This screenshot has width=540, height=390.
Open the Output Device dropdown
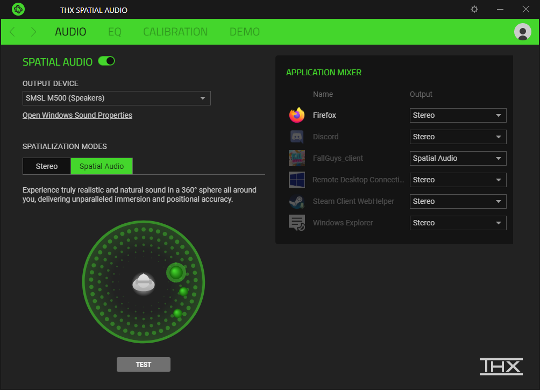click(116, 98)
